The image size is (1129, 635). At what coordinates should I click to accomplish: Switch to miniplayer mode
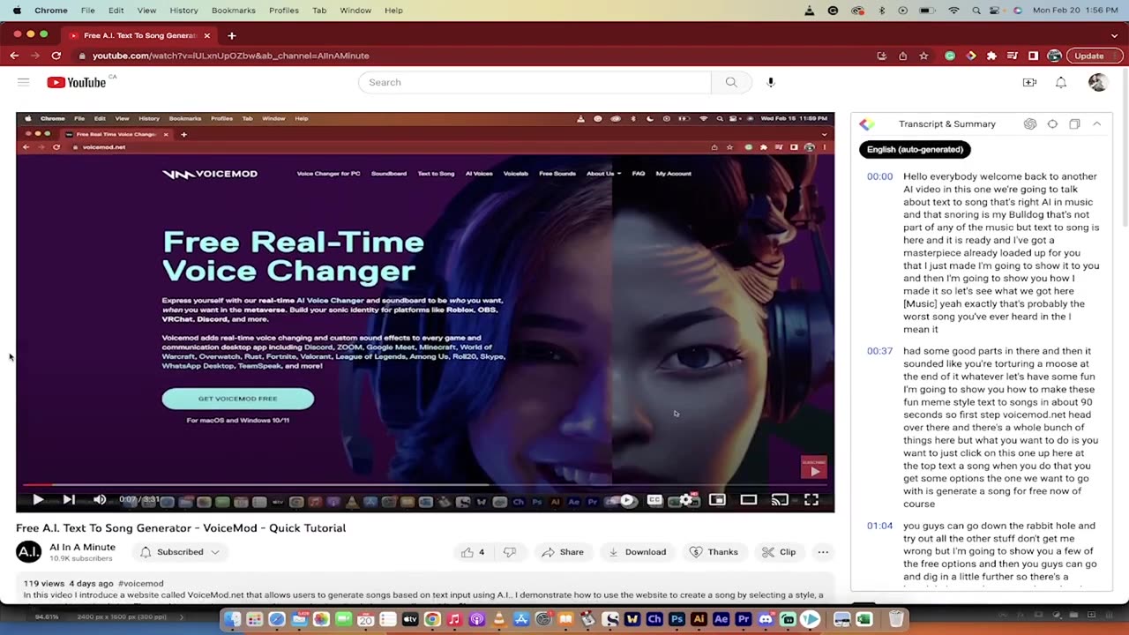pyautogui.click(x=717, y=500)
